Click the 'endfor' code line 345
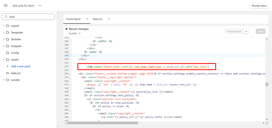The image size is (272, 128). pos(103,41)
